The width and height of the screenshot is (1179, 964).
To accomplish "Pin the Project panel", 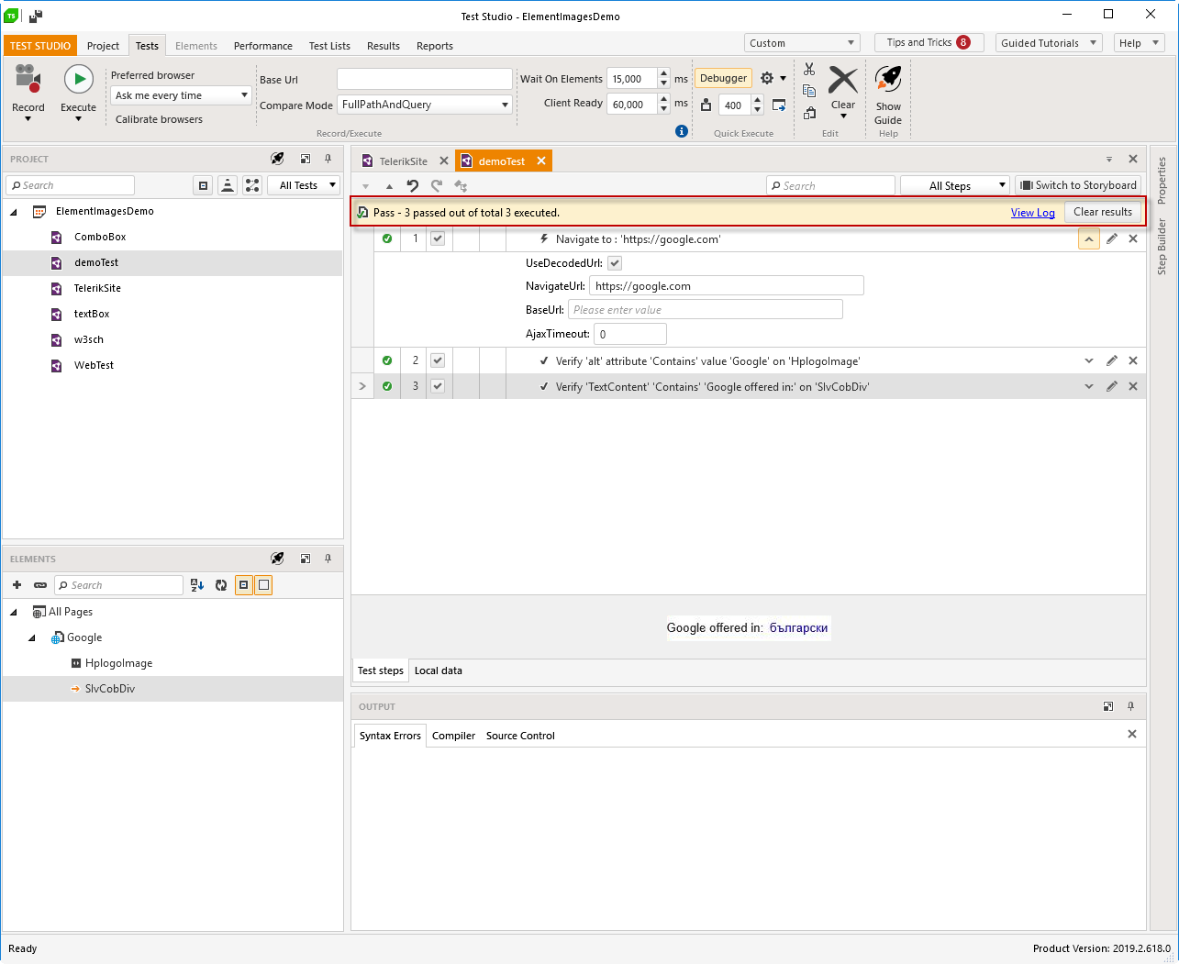I will (x=328, y=159).
